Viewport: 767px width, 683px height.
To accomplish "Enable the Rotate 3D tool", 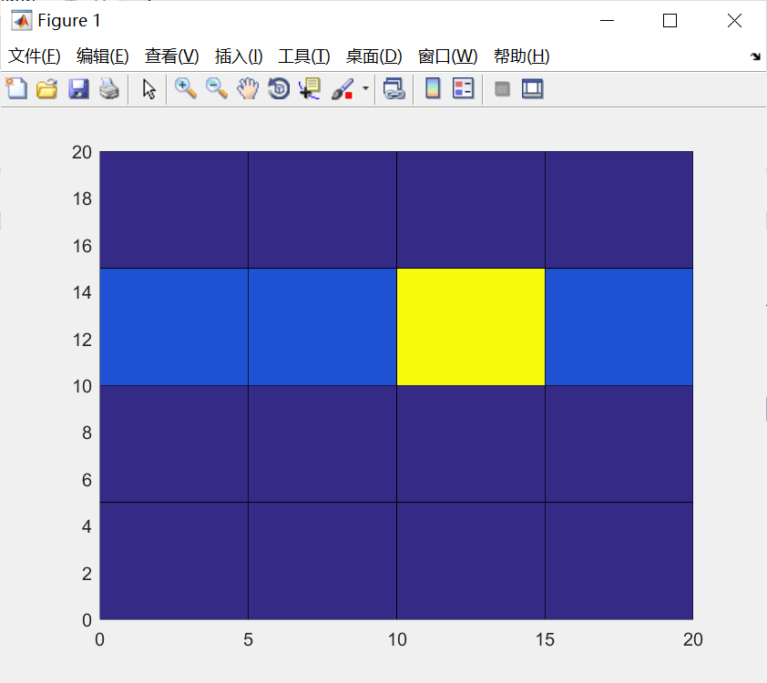I will pyautogui.click(x=279, y=89).
